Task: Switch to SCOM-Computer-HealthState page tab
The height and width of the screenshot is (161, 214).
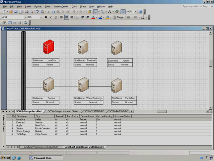Action: [62, 111]
